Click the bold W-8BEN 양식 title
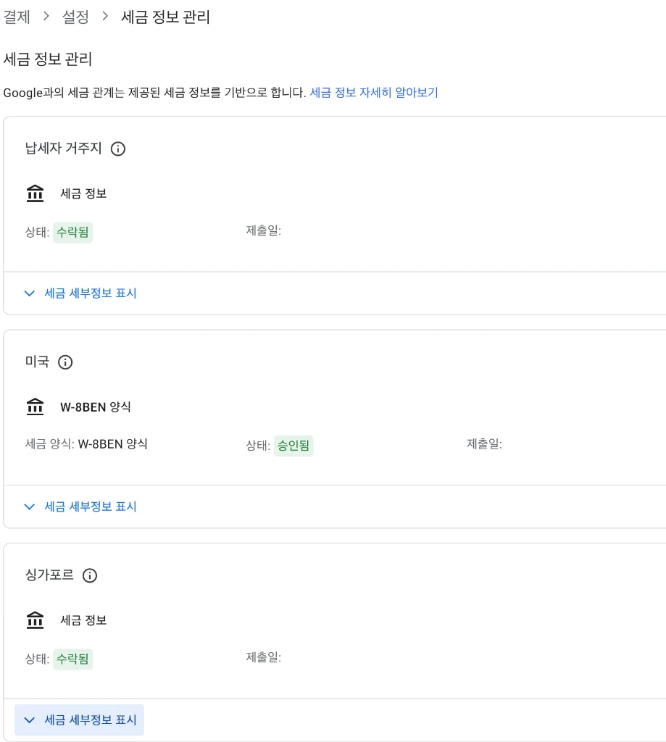Screen dimensions: 666x742 (x=96, y=407)
